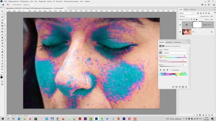Open notification center in system tray
The image size is (216, 121).
[x=213, y=119]
